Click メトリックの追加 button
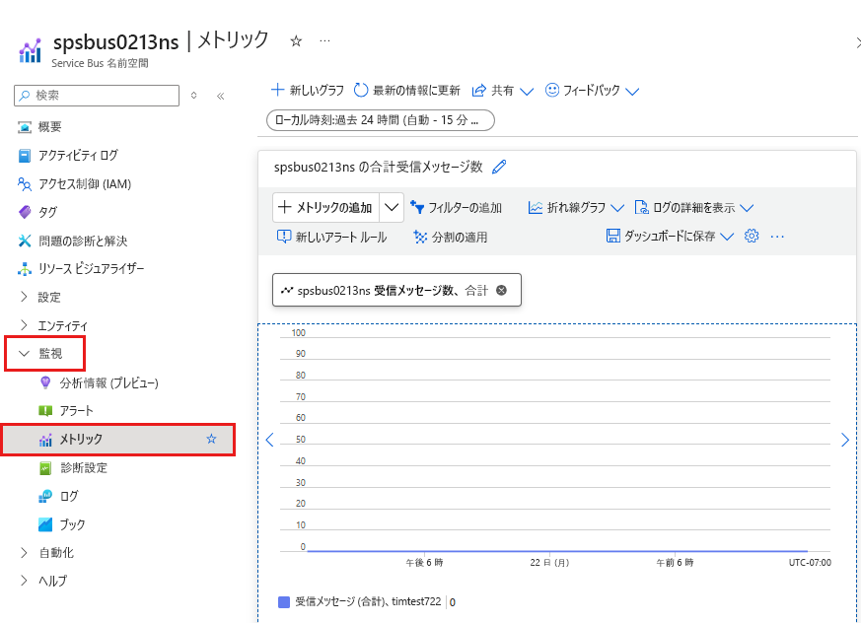Image resolution: width=861 pixels, height=623 pixels. 325,207
